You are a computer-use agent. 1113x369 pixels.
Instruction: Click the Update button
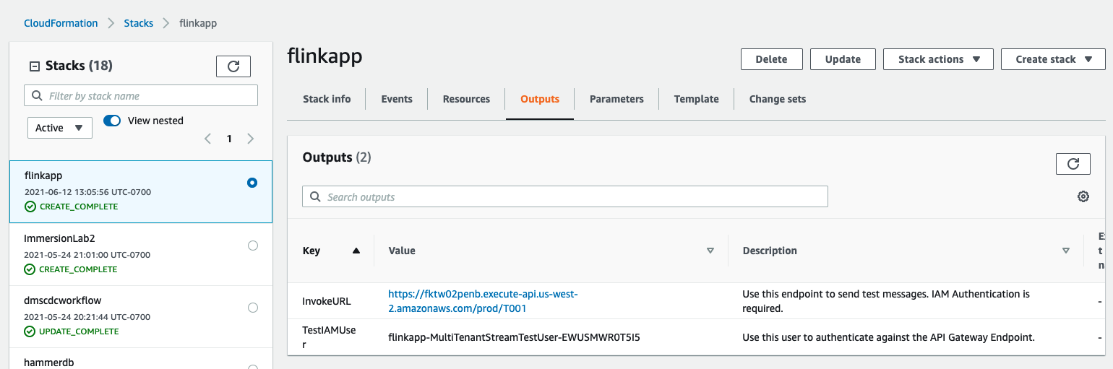(x=843, y=59)
